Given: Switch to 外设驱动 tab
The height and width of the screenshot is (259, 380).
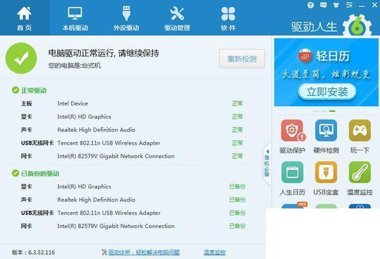Looking at the screenshot, I should click(x=126, y=18).
